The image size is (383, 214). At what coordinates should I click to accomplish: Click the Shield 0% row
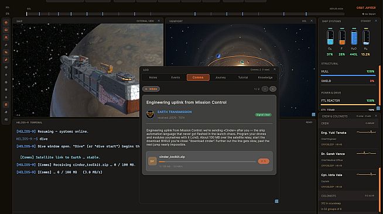coord(348,81)
